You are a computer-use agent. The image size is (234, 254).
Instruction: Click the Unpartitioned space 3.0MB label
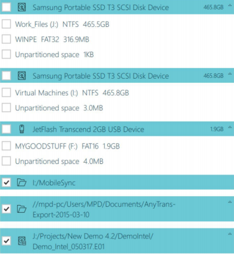tap(59, 108)
